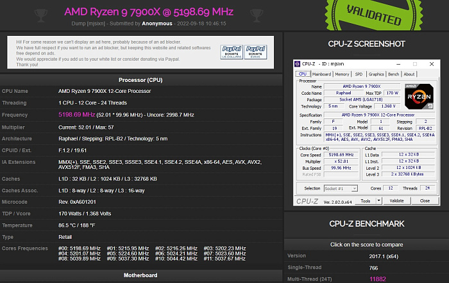Image resolution: width=449 pixels, height=283 pixels.
Task: Maximize the CPU-Z window
Action: click(x=414, y=64)
